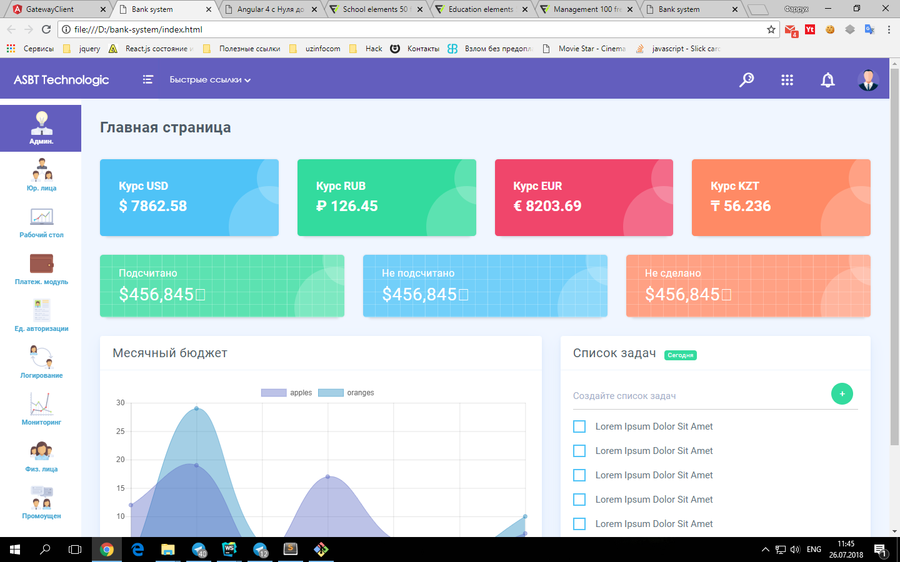Toggle the sidebar list menu icon
The height and width of the screenshot is (562, 900).
(x=147, y=79)
